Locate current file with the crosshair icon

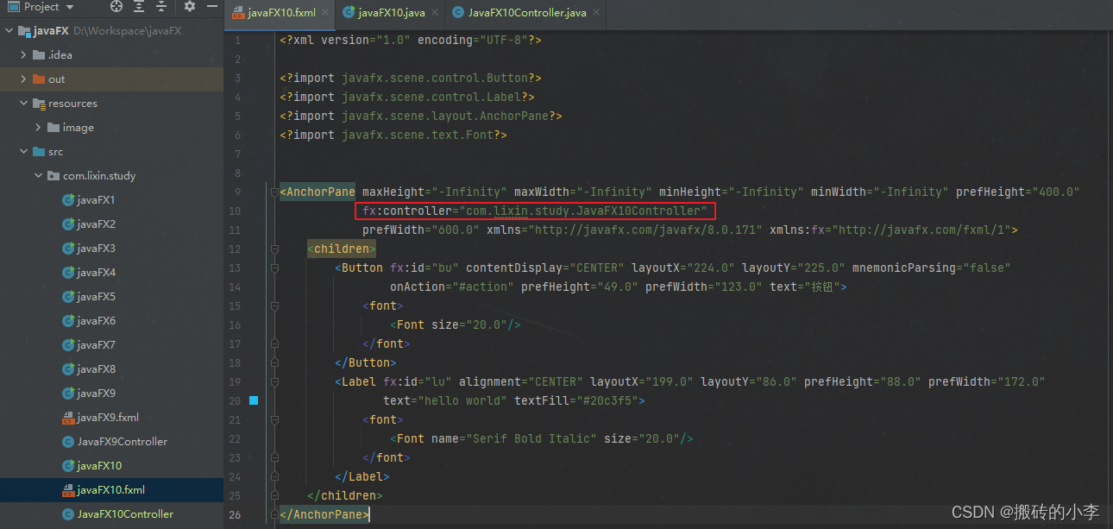click(116, 5)
